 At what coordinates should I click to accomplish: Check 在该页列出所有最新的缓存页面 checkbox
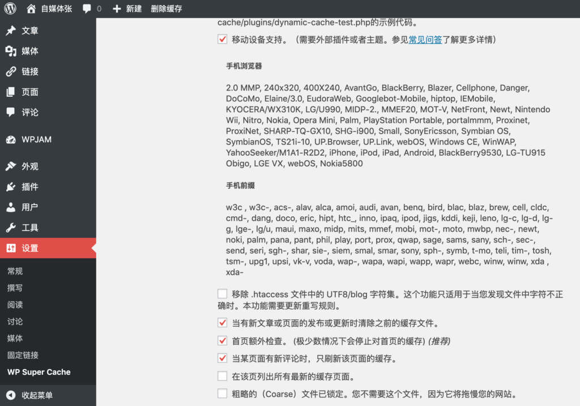point(222,376)
